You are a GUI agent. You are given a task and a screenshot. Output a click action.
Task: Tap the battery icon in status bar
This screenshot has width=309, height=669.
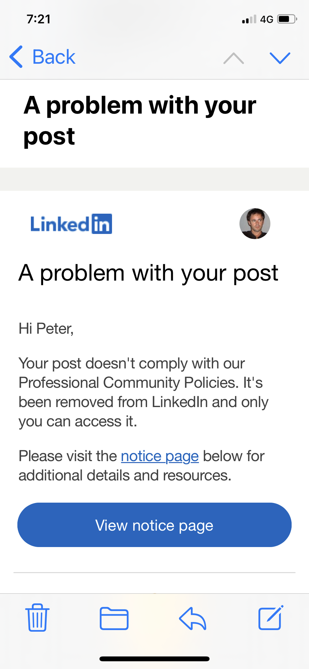click(287, 19)
